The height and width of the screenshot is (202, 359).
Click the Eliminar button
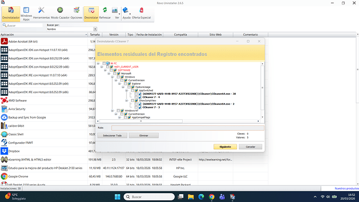(144, 135)
